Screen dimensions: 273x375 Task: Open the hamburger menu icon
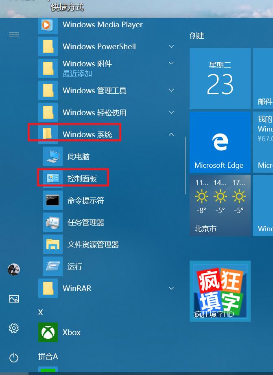pos(13,35)
